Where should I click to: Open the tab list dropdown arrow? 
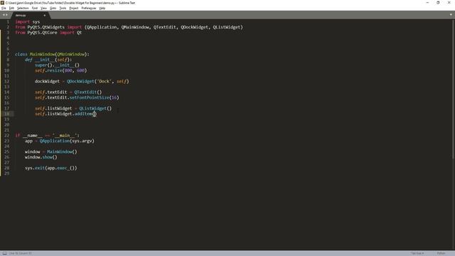(451, 14)
